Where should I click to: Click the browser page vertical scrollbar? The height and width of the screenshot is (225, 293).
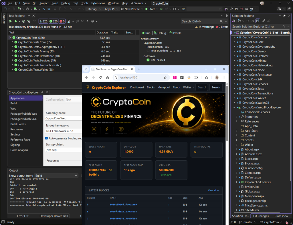tap(227, 114)
